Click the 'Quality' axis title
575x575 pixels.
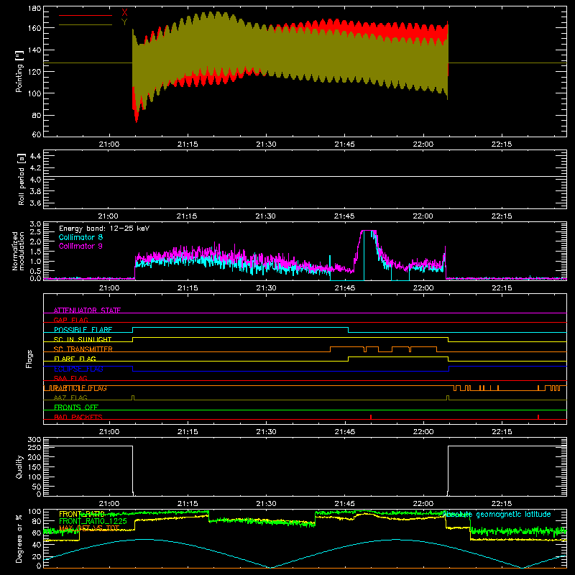click(x=19, y=466)
